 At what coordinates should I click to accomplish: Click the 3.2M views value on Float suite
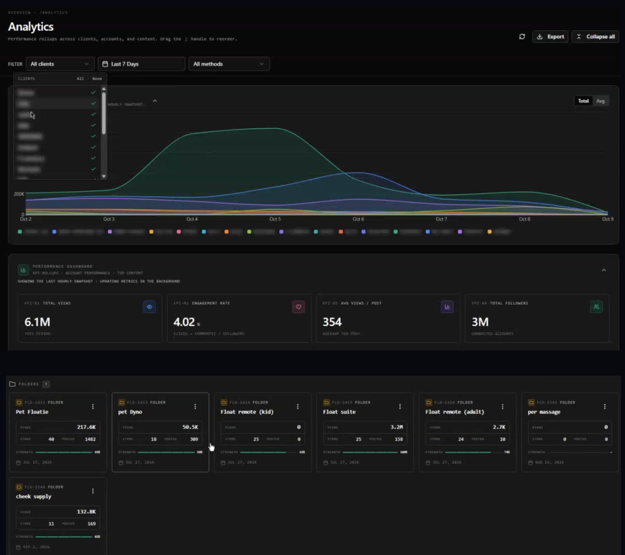(x=396, y=427)
